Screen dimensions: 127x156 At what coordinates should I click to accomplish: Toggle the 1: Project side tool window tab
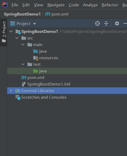[4, 32]
